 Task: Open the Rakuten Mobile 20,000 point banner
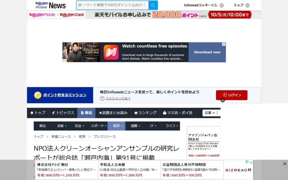144,15
